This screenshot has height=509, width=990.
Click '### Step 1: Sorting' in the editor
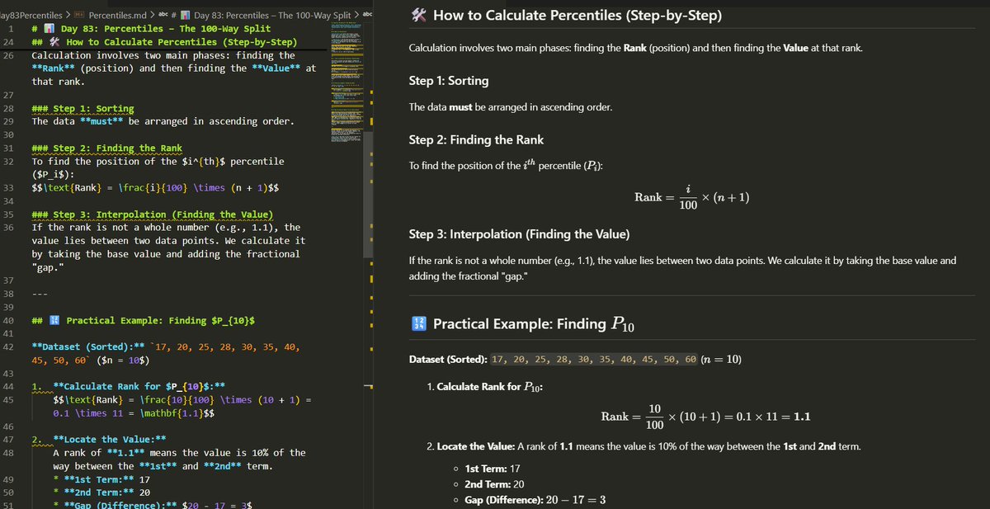[x=82, y=109]
